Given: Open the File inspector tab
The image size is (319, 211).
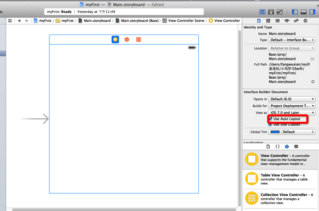Looking at the screenshot, I should 259,21.
